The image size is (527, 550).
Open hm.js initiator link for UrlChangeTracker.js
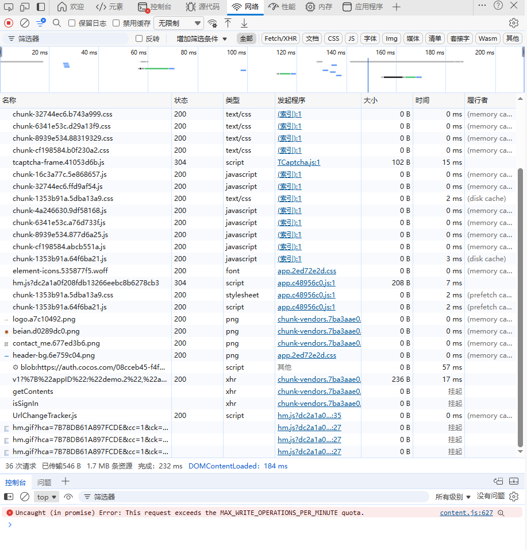point(309,415)
